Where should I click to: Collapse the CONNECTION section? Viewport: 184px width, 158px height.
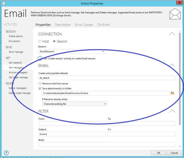tap(172, 34)
